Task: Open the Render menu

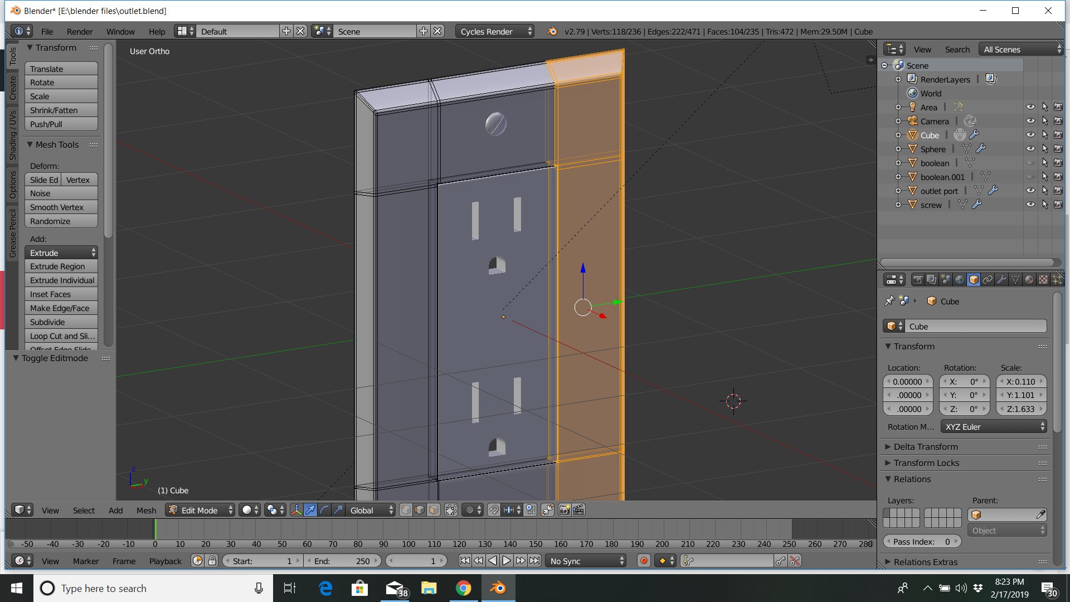Action: 80,32
